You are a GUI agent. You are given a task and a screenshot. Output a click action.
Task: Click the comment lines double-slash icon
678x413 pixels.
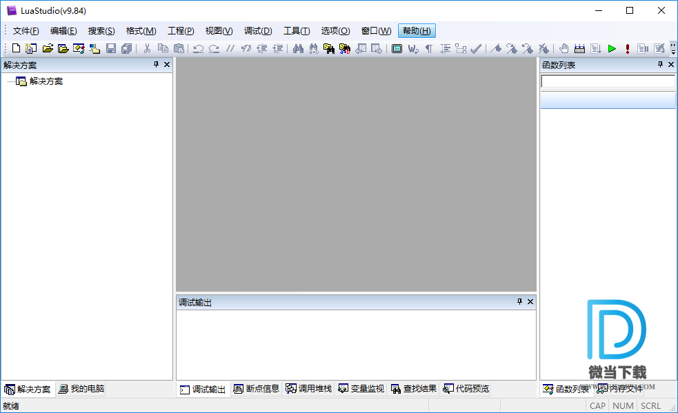pyautogui.click(x=230, y=48)
